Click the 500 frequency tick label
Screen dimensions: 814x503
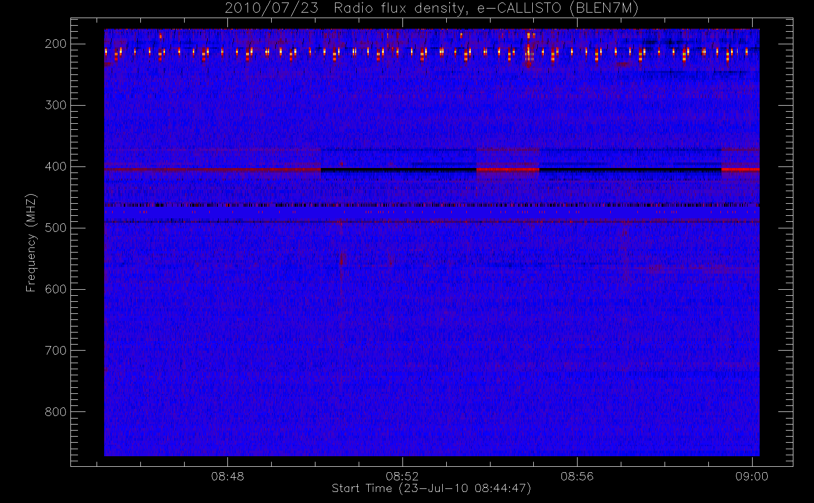[x=56, y=228]
